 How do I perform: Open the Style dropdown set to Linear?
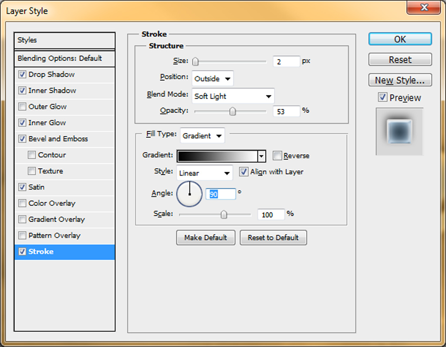pyautogui.click(x=205, y=173)
